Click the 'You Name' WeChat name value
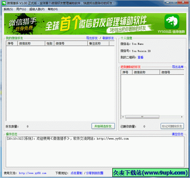 (x=137, y=44)
